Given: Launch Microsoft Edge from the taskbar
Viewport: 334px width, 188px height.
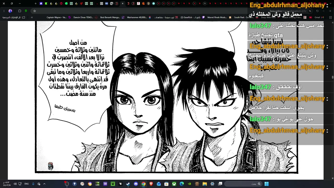Looking at the screenshot, I should pyautogui.click(x=182, y=184).
